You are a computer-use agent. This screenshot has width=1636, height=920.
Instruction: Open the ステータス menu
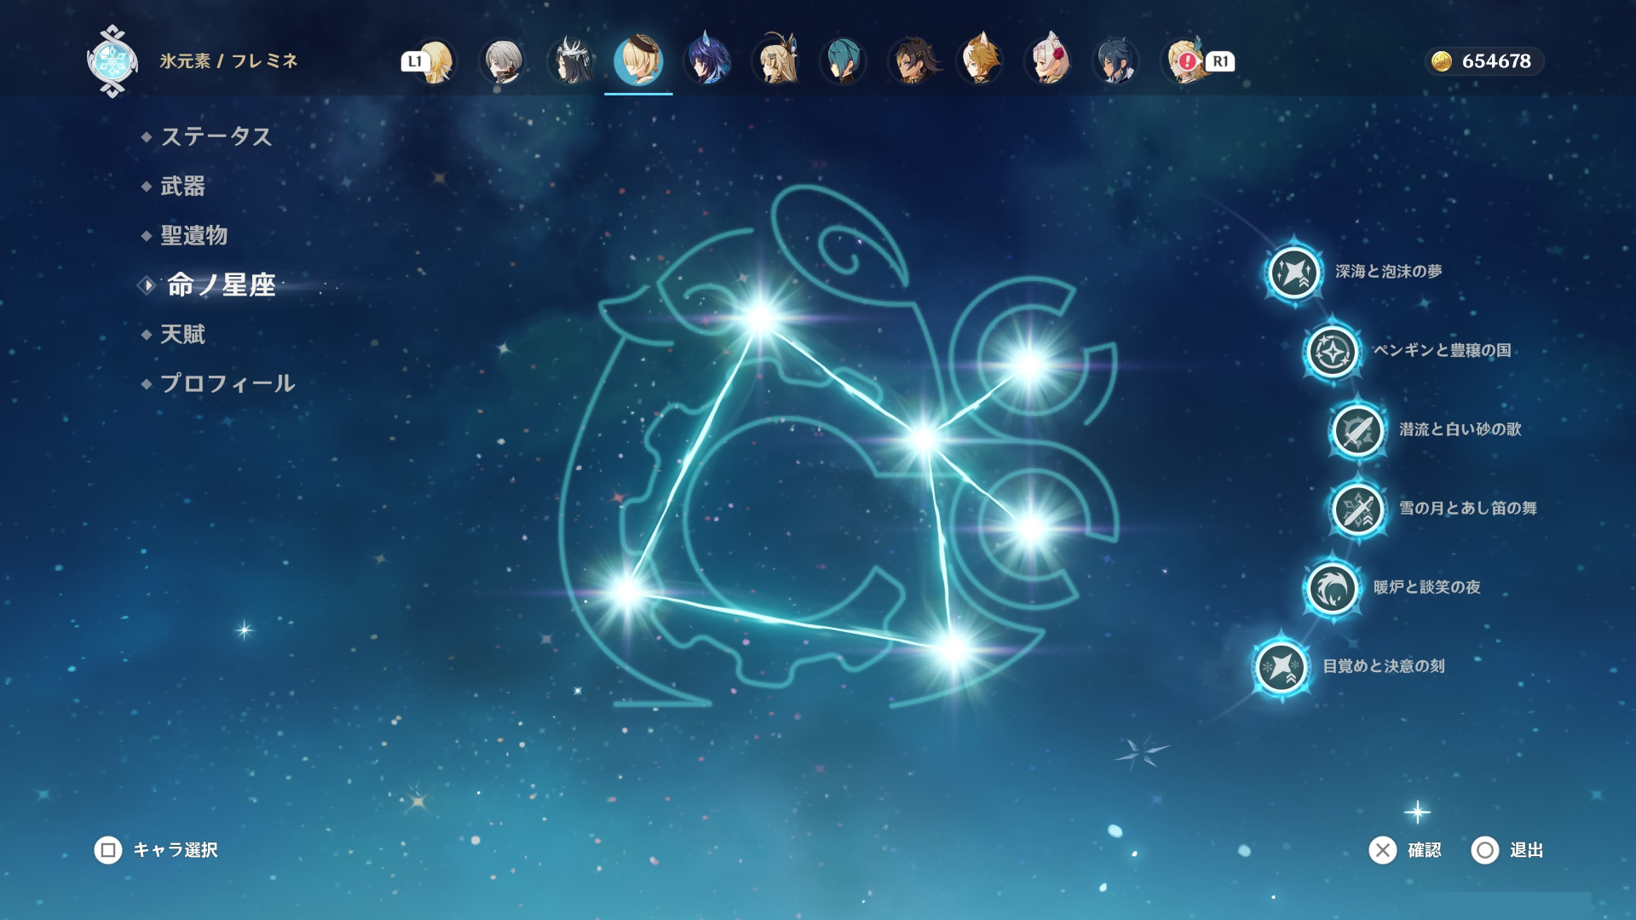point(216,136)
